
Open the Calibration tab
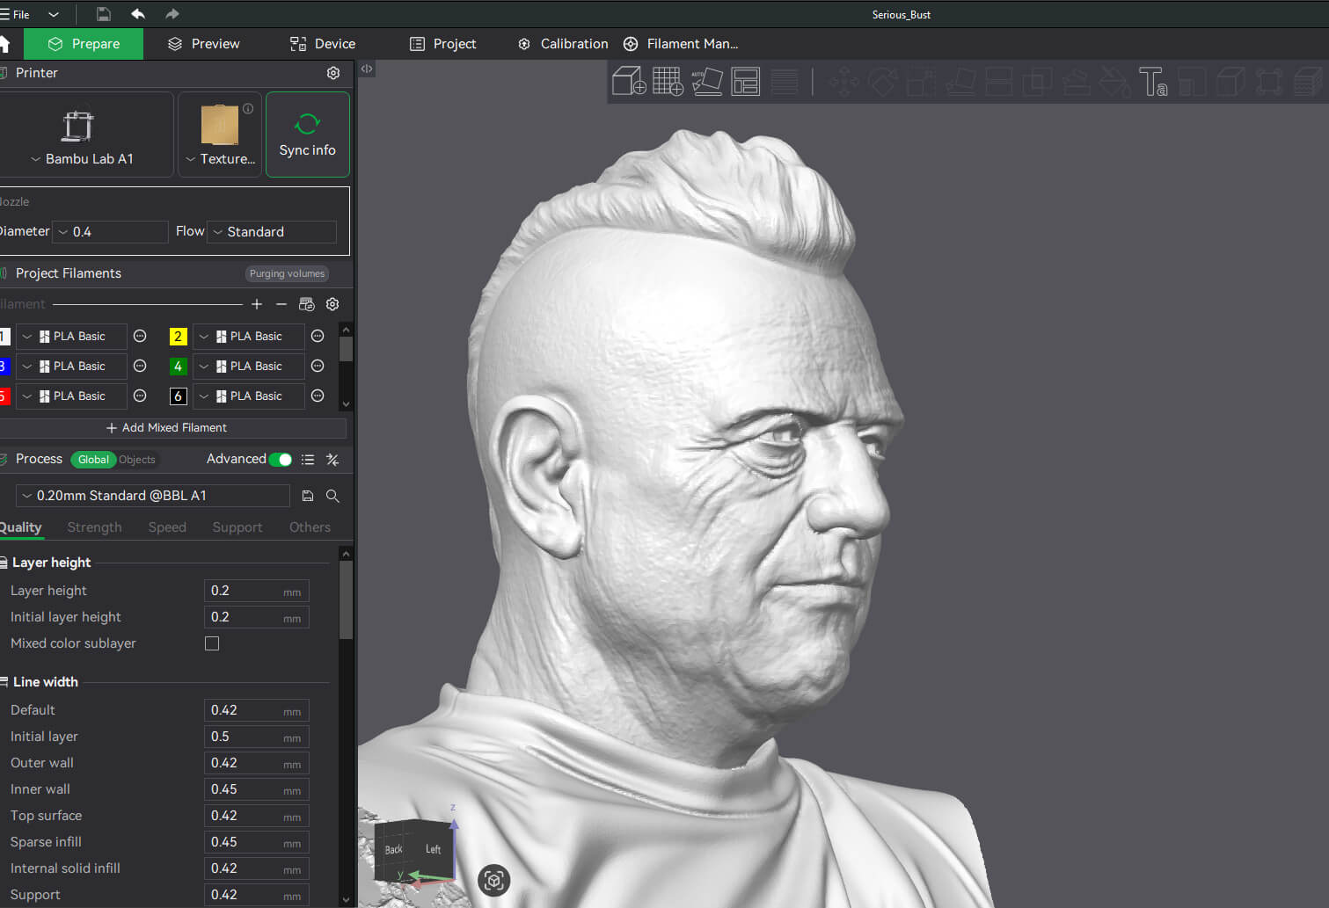click(x=563, y=44)
